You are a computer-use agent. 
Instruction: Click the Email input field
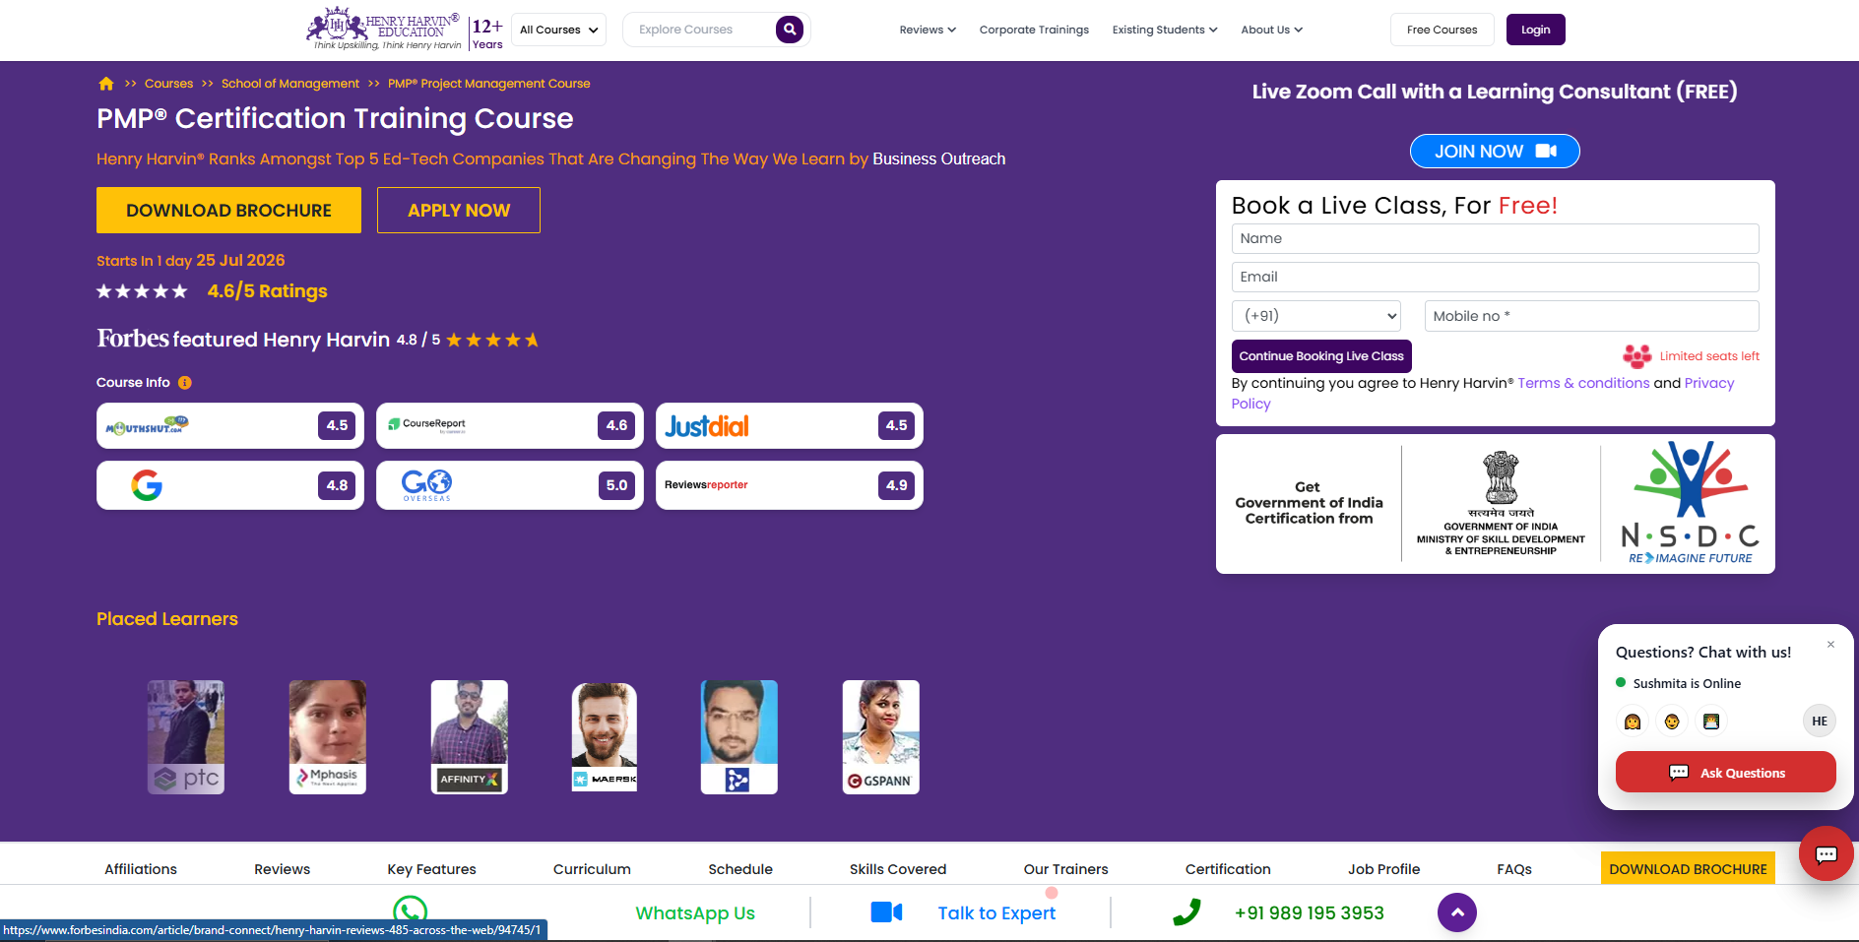(x=1495, y=277)
